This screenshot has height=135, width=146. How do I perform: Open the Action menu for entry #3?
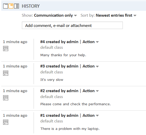[91, 66]
